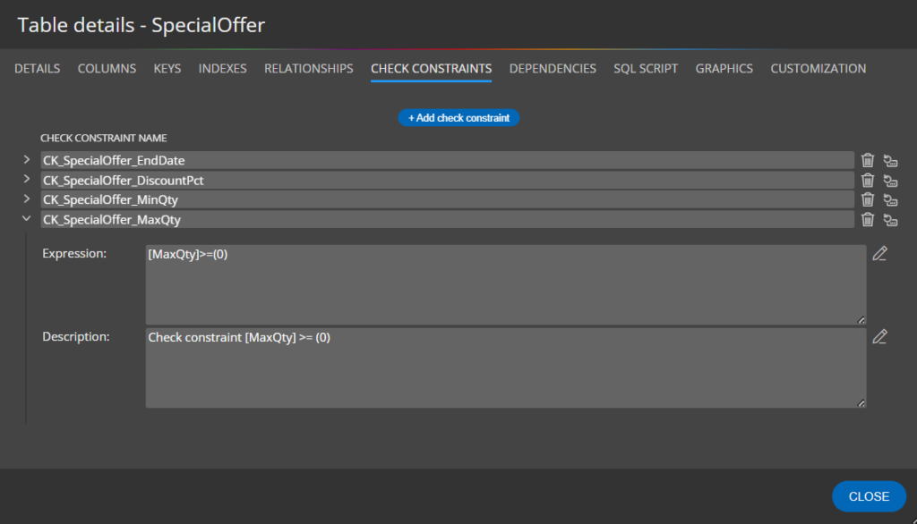Delete the CK_SpecialOffer_MinQty constraint

coord(867,199)
